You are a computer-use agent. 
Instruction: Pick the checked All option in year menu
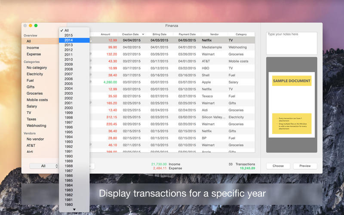(74, 31)
